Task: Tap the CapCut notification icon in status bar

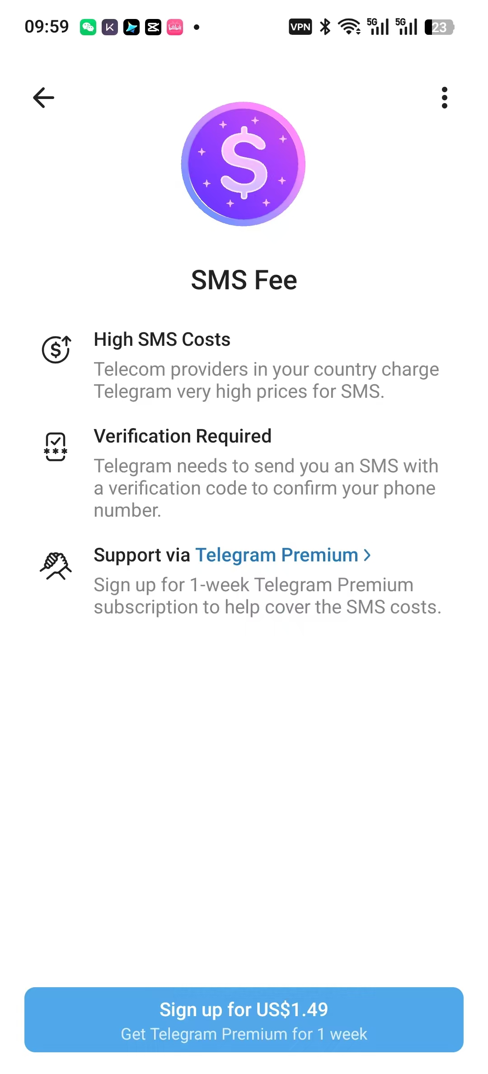Action: [x=153, y=27]
